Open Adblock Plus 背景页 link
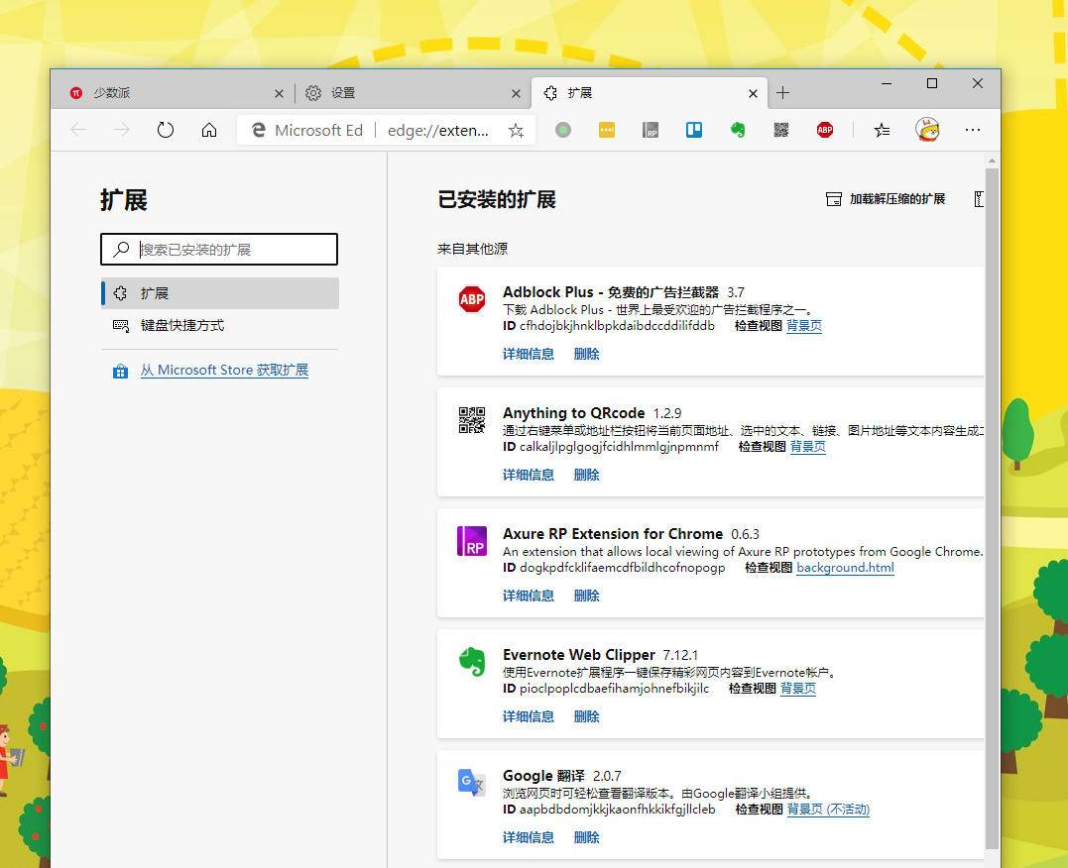The height and width of the screenshot is (868, 1068). coord(803,326)
